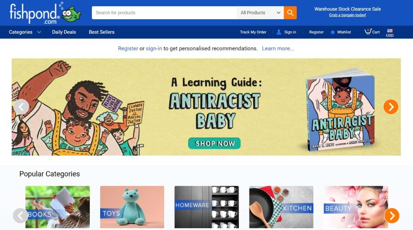The image size is (413, 230).
Task: Show next popular categories with orange arrow
Action: coord(392,216)
